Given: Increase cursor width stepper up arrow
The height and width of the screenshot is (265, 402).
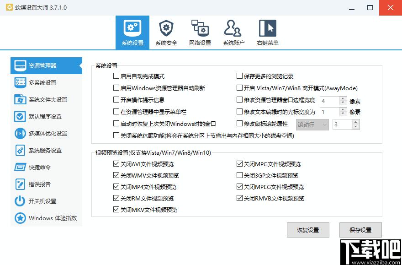Looking at the screenshot, I should coord(343,110).
